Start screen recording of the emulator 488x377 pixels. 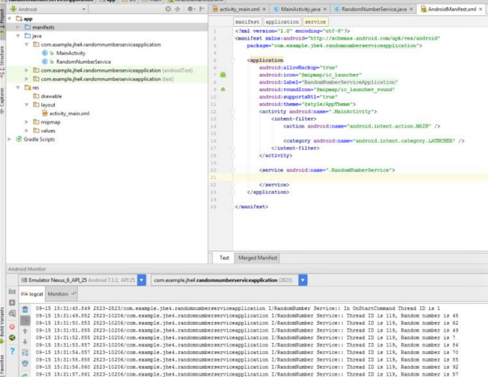pyautogui.click(x=12, y=302)
